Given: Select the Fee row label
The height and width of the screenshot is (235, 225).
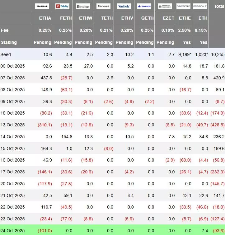Looking at the screenshot, I should tap(5, 30).
